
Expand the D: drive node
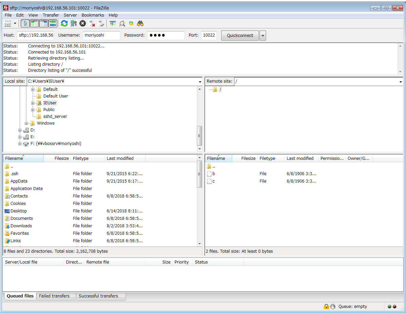[x=20, y=130]
